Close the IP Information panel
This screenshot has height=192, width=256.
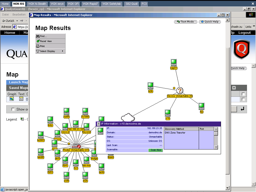pos(98,124)
